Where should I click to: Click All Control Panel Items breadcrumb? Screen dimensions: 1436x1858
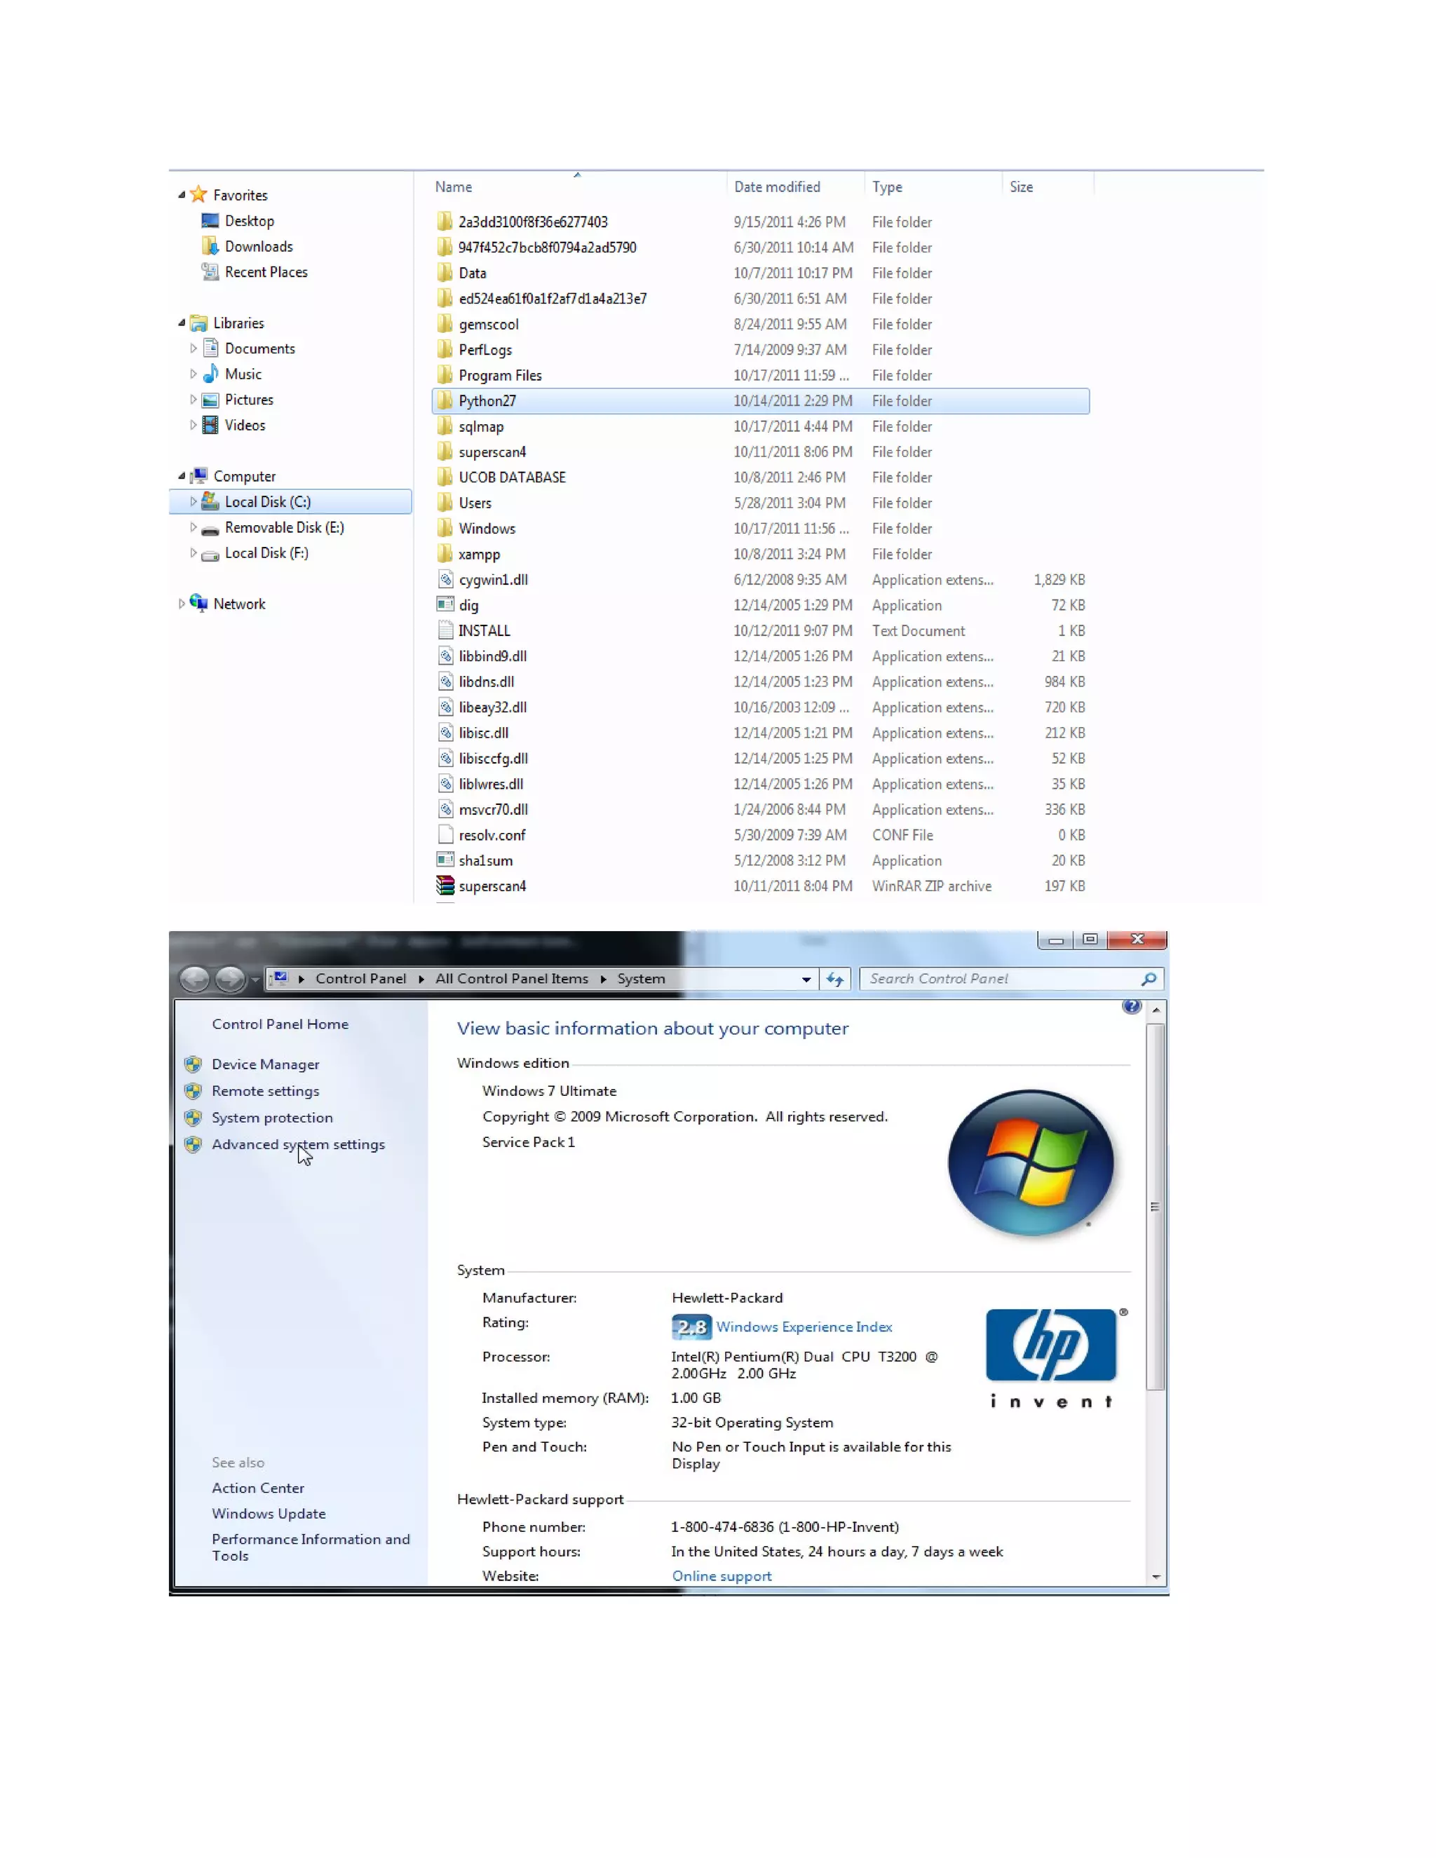point(511,978)
